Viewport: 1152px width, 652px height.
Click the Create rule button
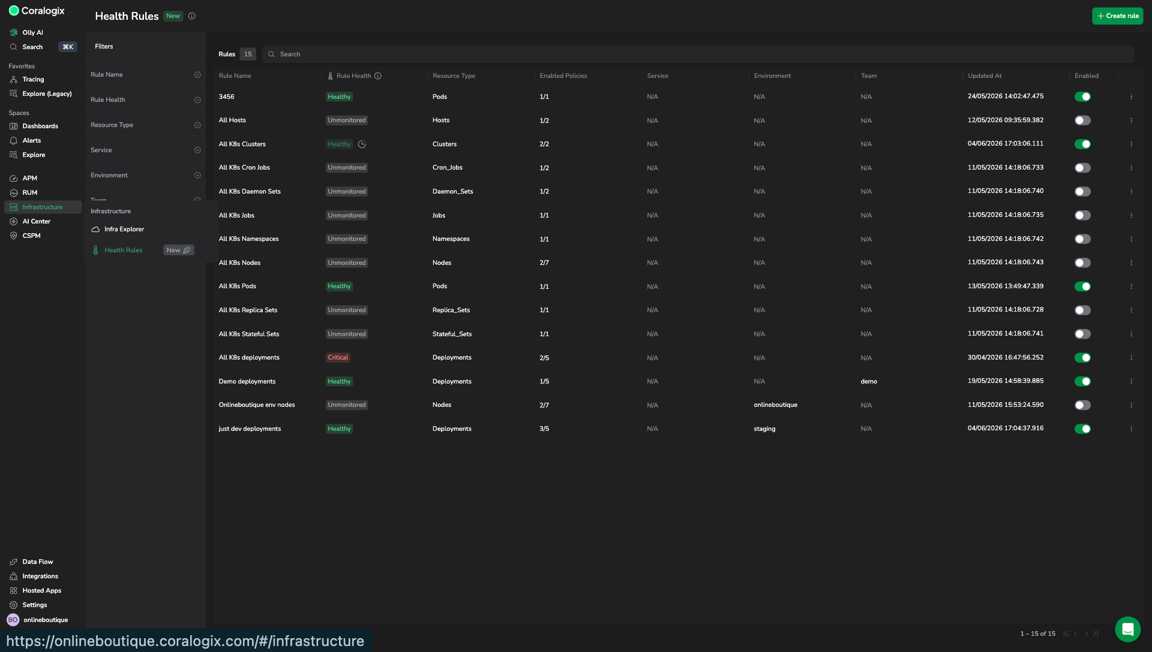[1117, 16]
